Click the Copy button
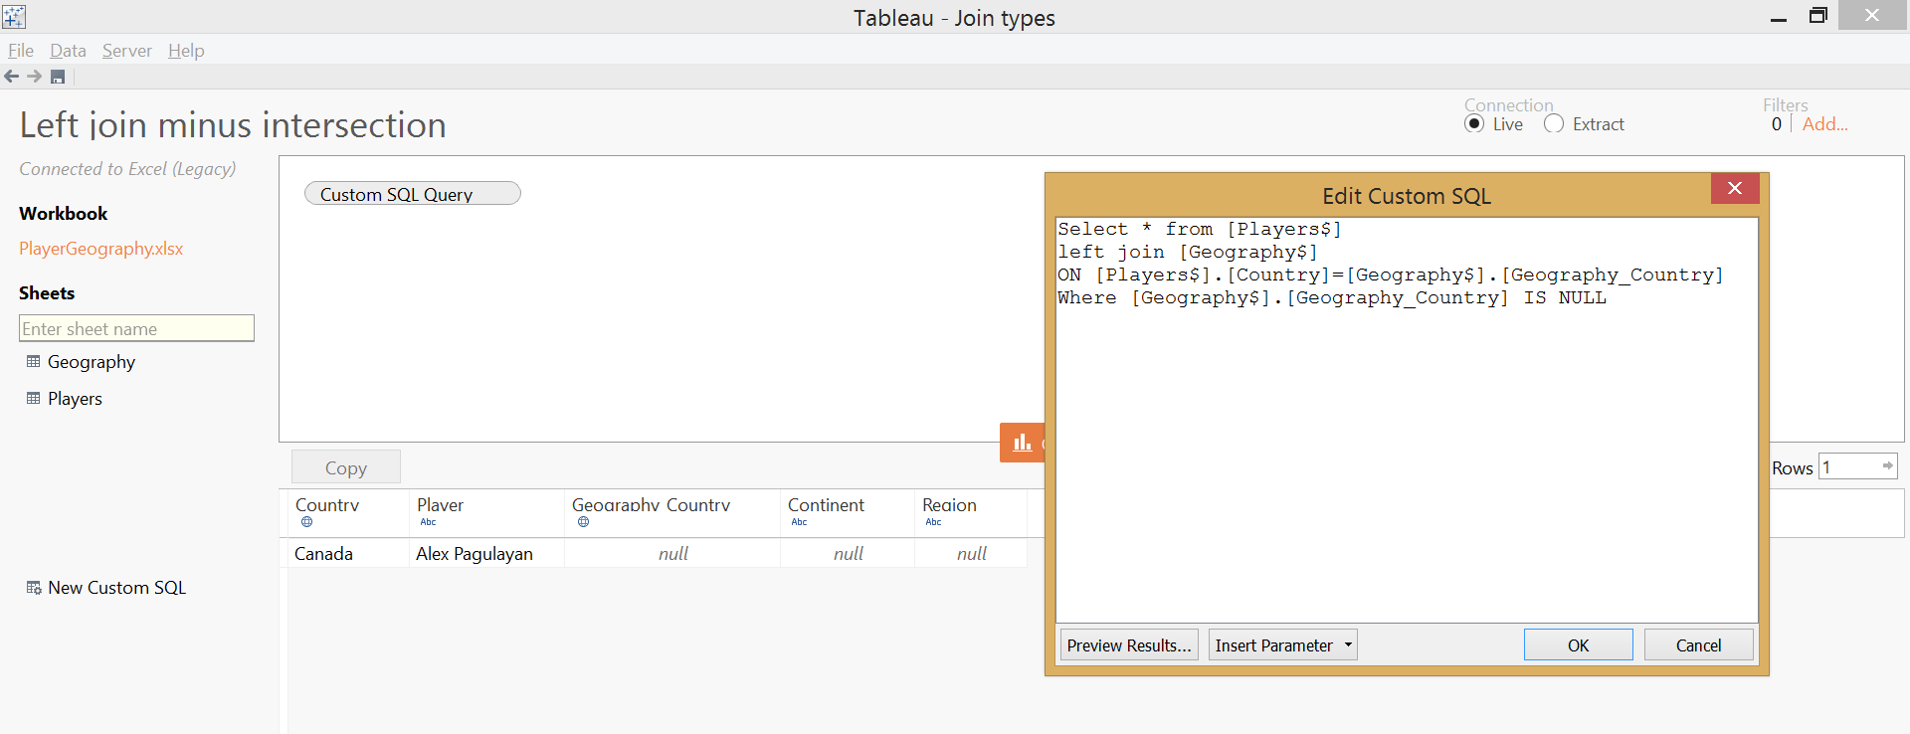 point(346,467)
